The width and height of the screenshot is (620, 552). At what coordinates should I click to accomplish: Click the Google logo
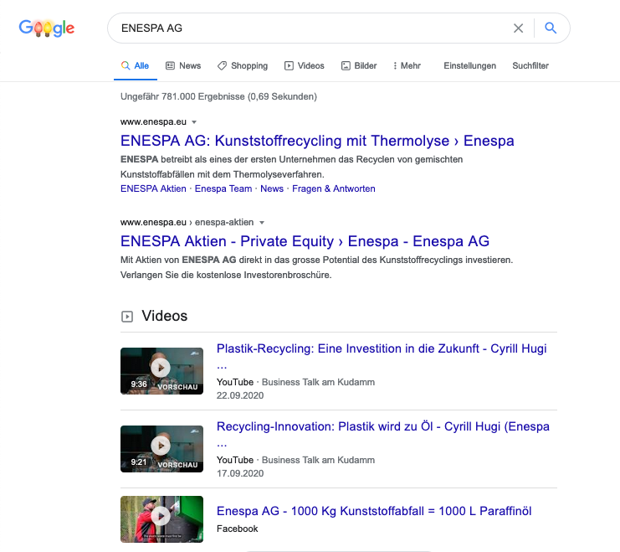(x=47, y=28)
